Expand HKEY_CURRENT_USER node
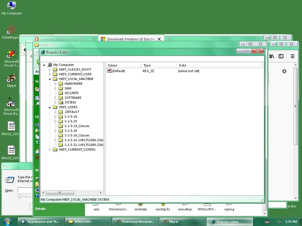 (50, 74)
